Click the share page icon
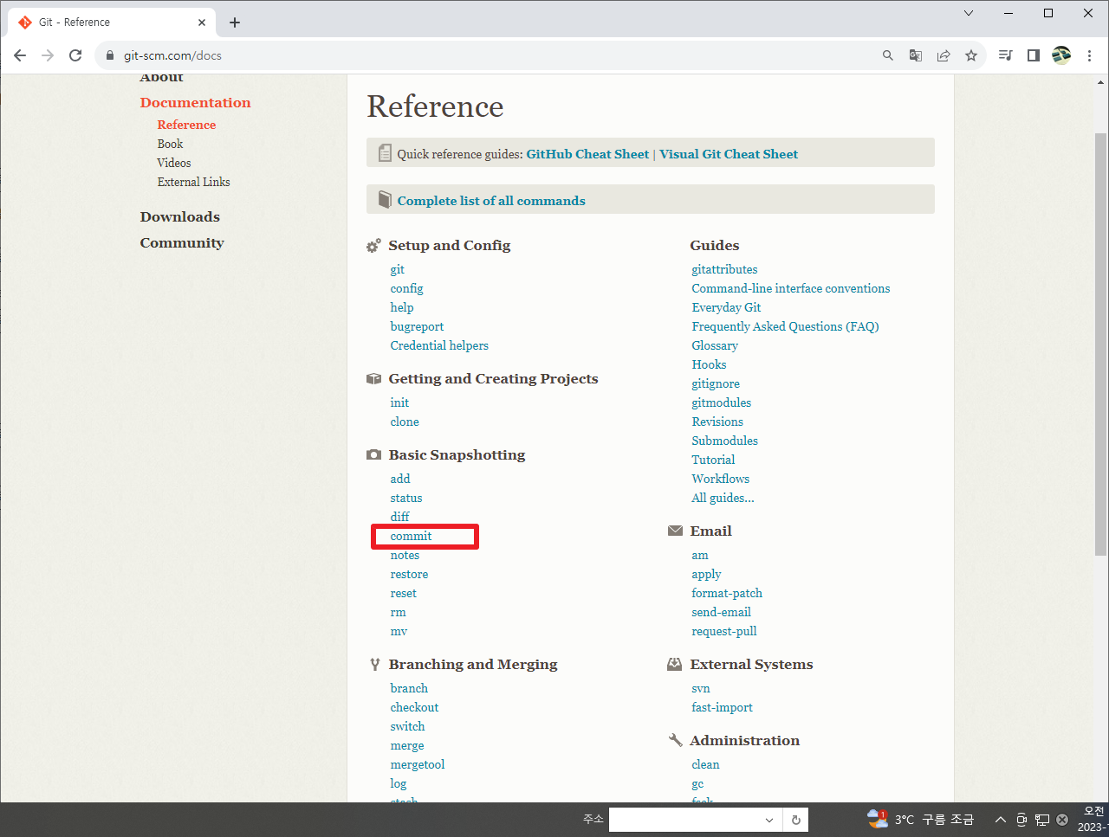This screenshot has height=837, width=1109. click(x=944, y=55)
